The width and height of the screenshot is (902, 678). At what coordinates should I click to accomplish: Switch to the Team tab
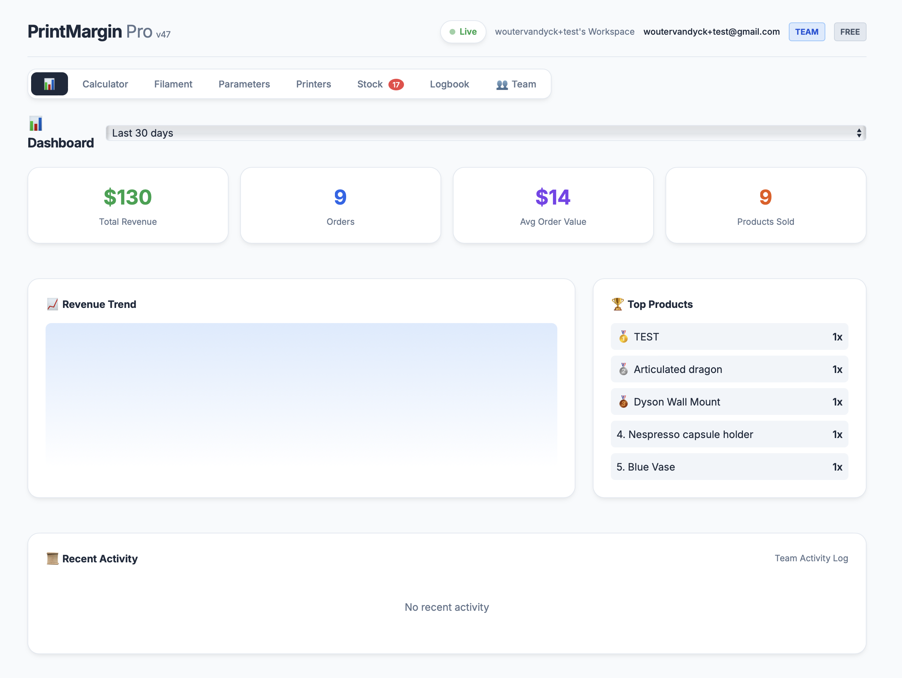(x=516, y=84)
